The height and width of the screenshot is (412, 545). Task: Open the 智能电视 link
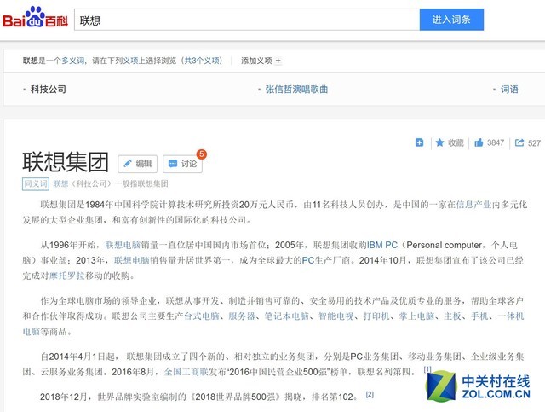click(336, 316)
